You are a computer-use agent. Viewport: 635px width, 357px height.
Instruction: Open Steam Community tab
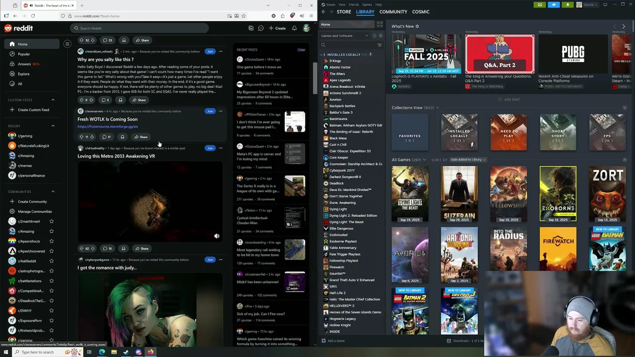coord(393,12)
